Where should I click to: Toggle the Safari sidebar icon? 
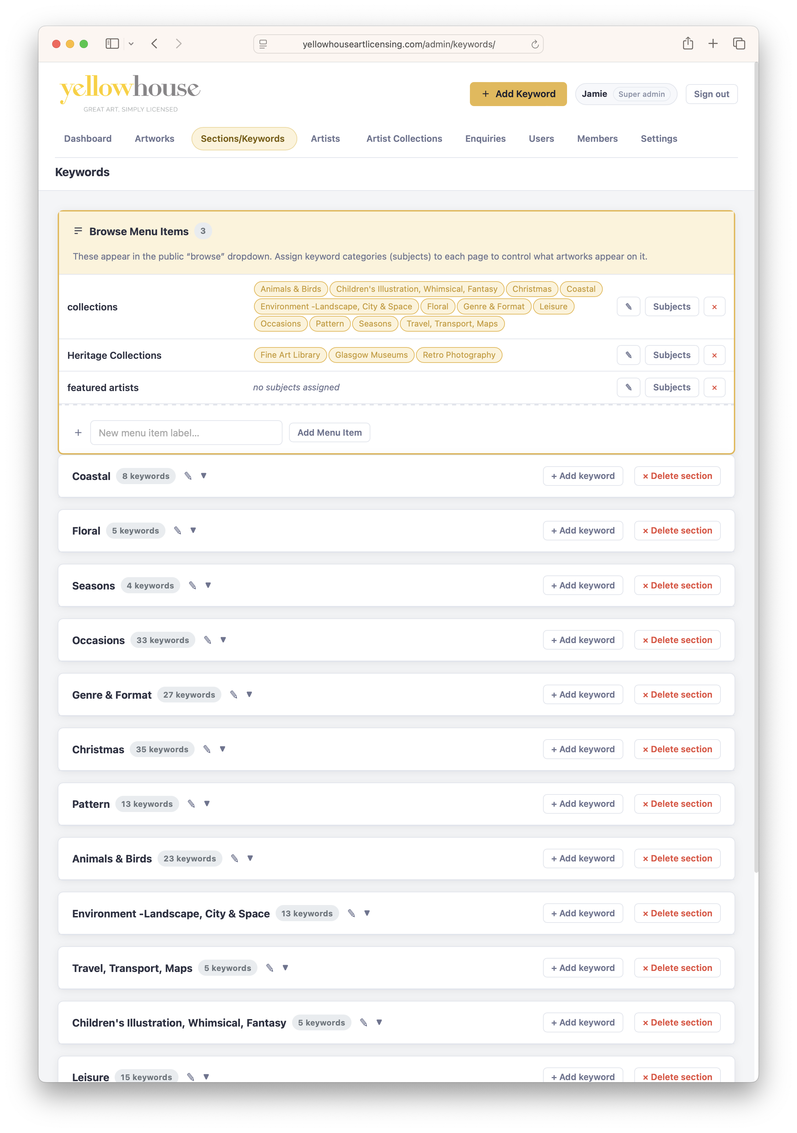pos(113,44)
